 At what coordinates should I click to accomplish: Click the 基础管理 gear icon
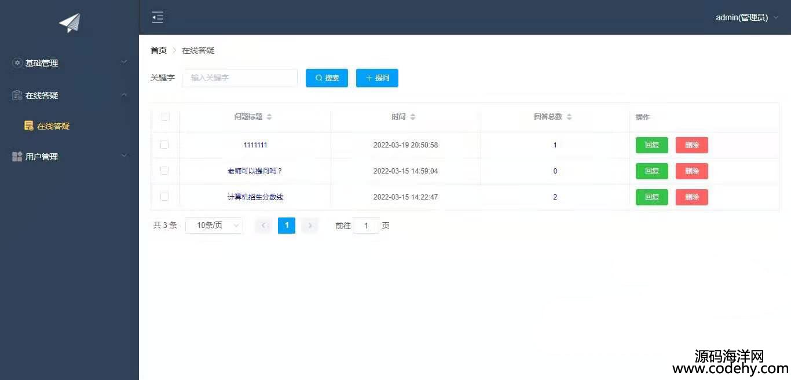pos(17,63)
